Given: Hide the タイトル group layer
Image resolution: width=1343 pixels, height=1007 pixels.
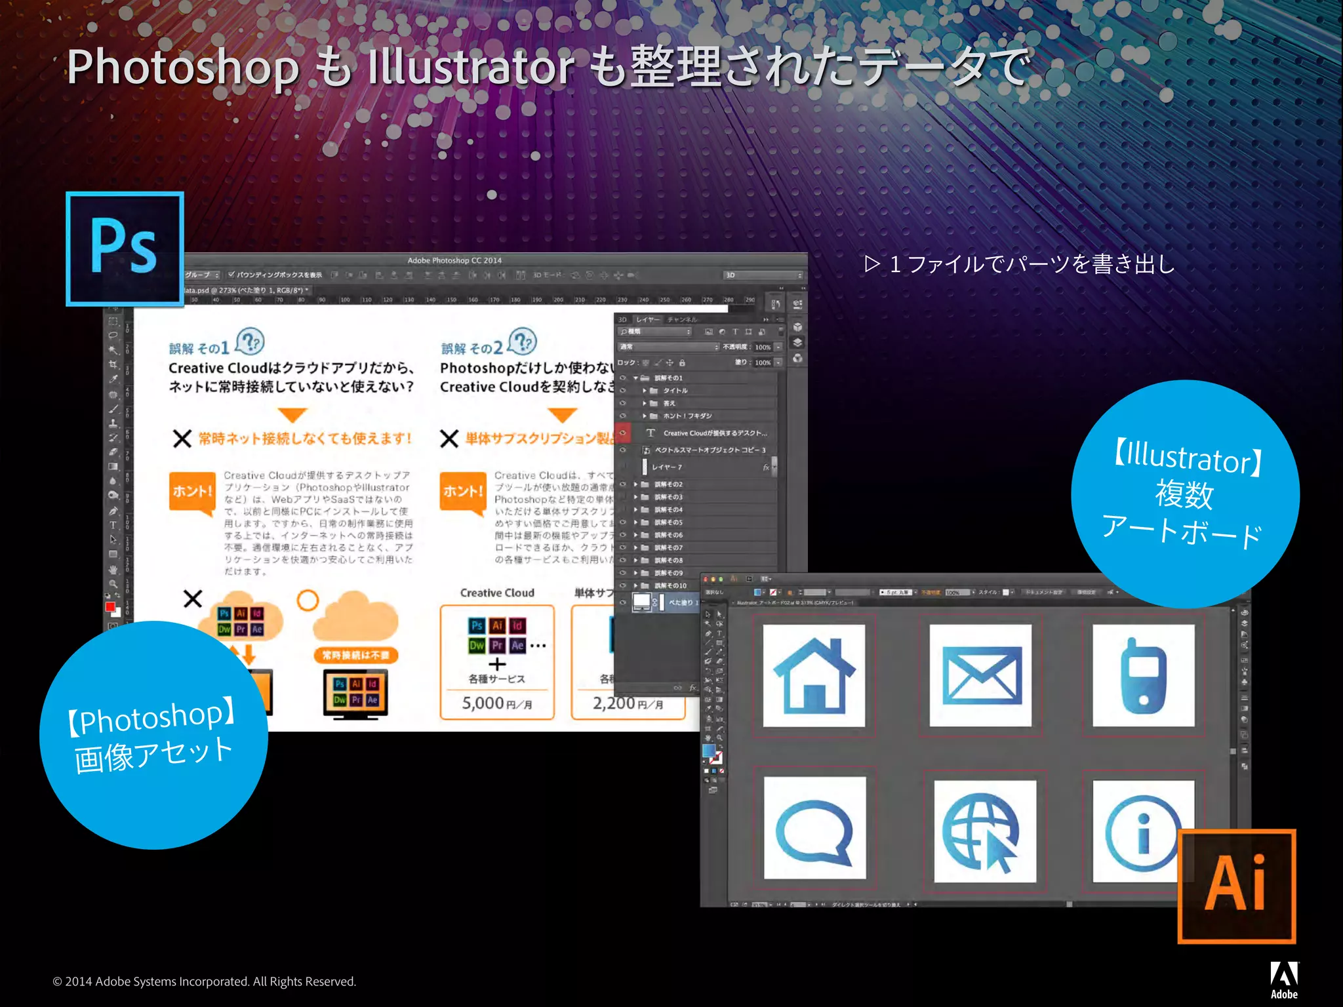Looking at the screenshot, I should pyautogui.click(x=623, y=391).
